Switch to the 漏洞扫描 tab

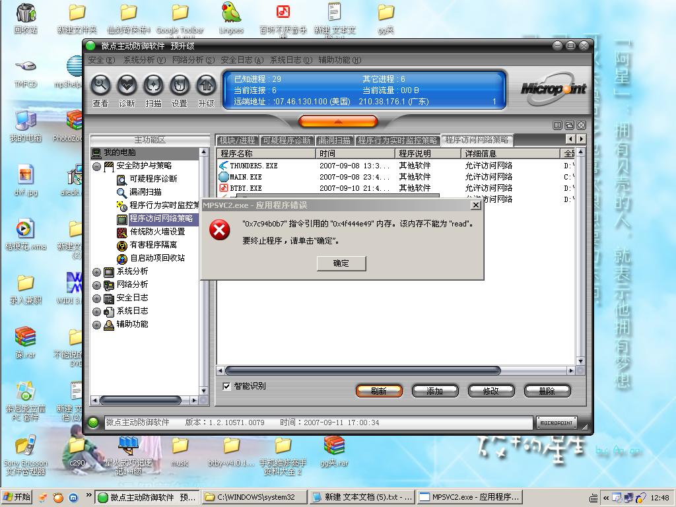(x=334, y=140)
